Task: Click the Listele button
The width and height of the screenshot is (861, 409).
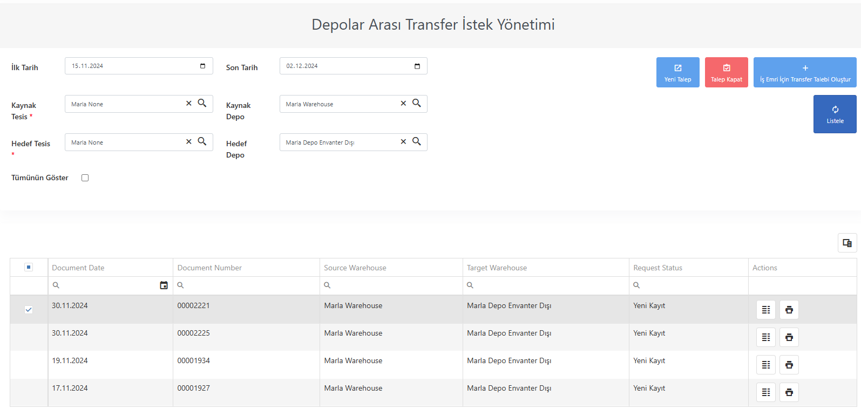Action: pyautogui.click(x=835, y=114)
